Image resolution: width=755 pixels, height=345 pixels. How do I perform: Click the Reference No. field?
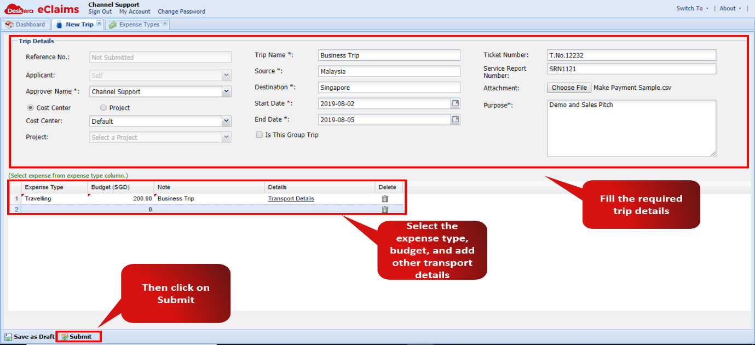(160, 57)
